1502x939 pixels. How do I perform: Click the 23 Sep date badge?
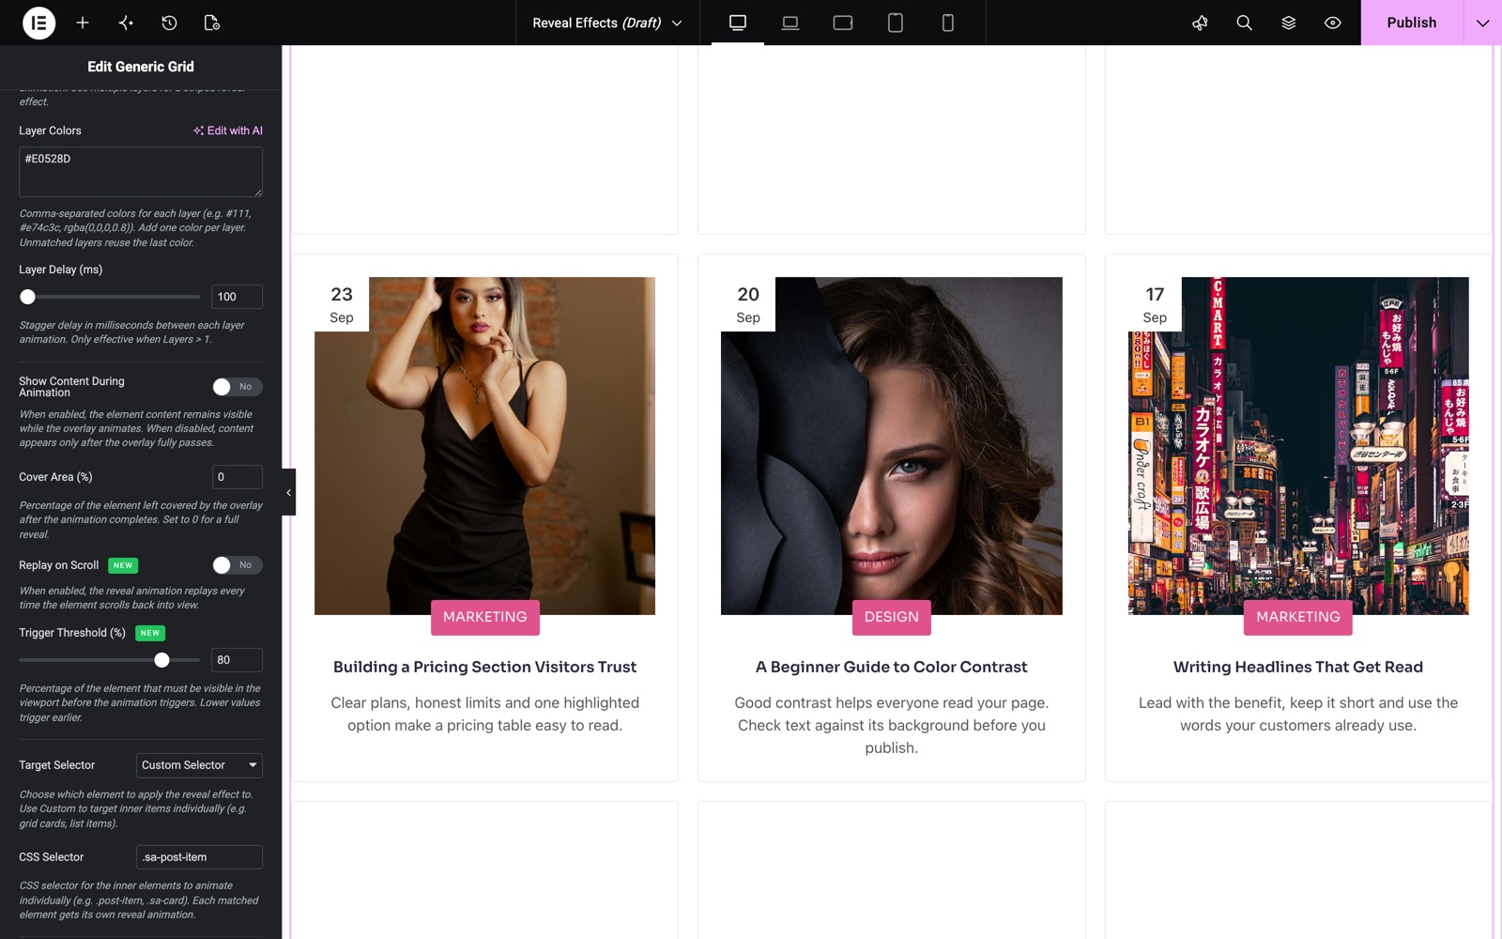coord(342,304)
